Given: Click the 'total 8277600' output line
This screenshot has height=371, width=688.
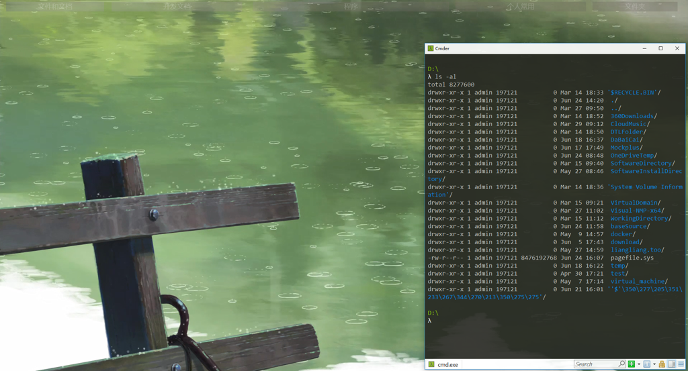Looking at the screenshot, I should (451, 85).
